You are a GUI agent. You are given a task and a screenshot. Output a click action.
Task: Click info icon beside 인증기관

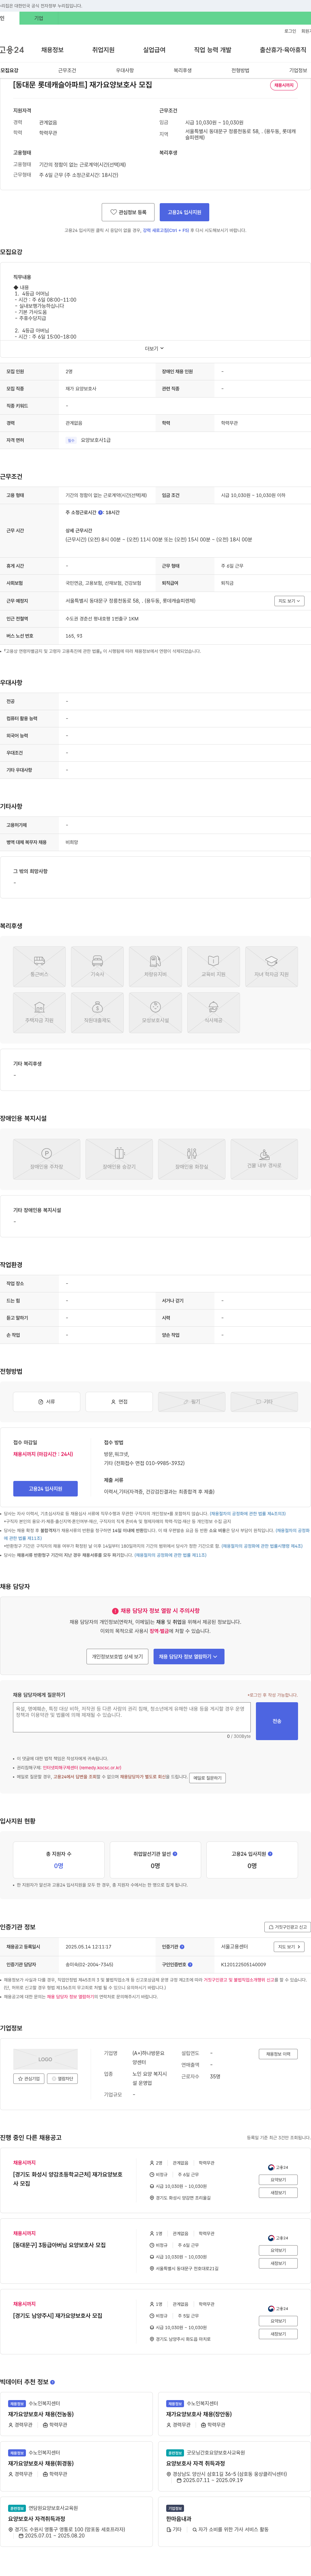pos(182,1947)
